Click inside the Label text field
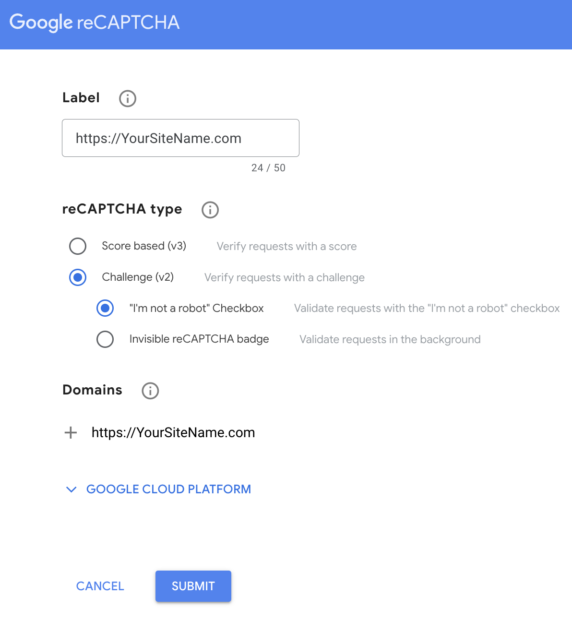This screenshot has width=572, height=620. pyautogui.click(x=180, y=138)
